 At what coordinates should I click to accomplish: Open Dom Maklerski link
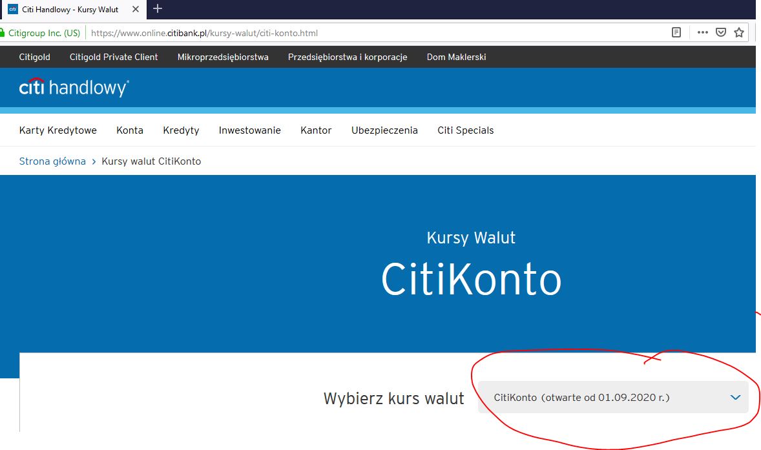click(456, 57)
